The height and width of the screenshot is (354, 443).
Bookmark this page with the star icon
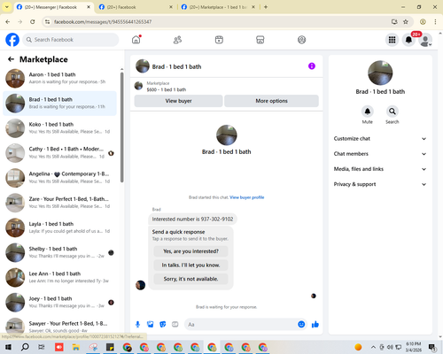point(406,21)
